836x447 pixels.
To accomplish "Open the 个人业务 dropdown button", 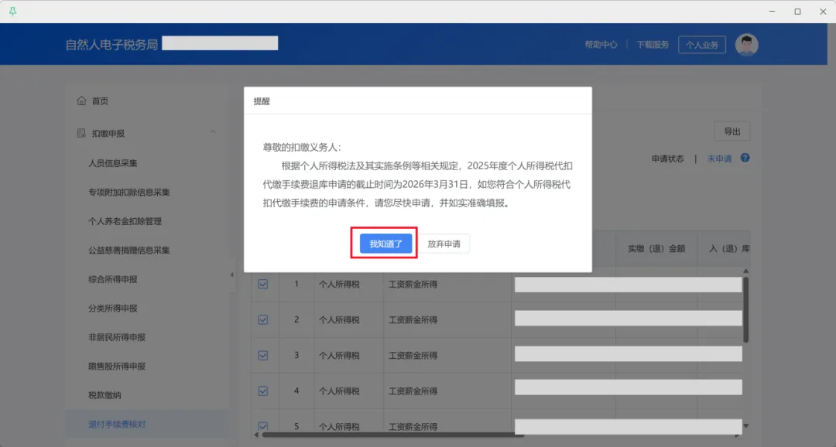I will click(x=701, y=45).
